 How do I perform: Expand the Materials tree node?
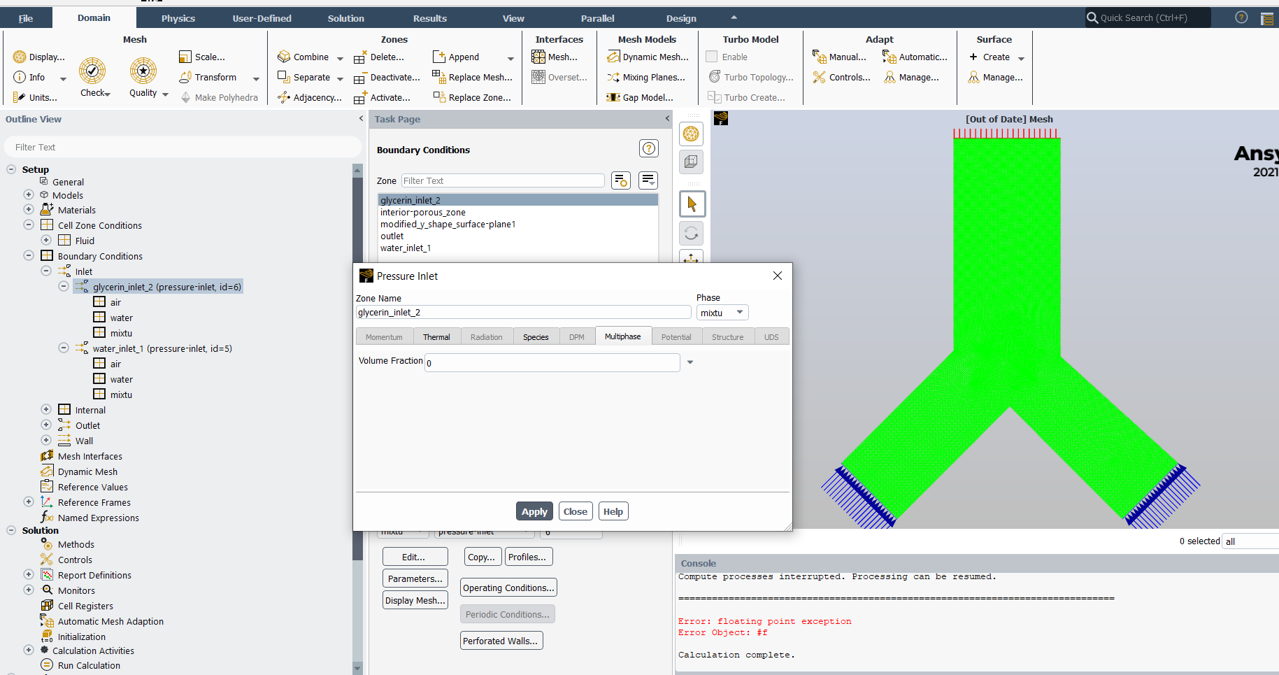(x=29, y=209)
